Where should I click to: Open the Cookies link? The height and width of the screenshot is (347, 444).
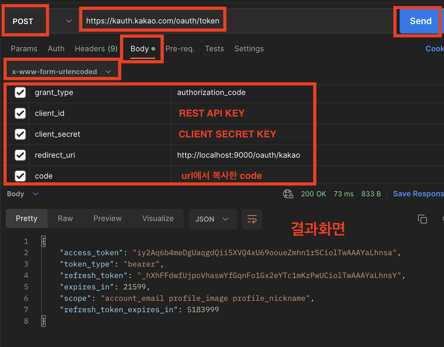[435, 49]
